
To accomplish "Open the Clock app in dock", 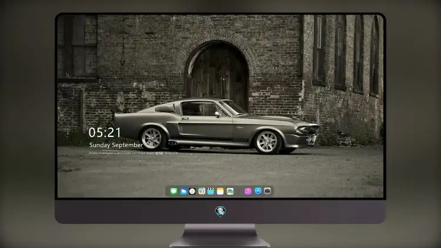I will point(192,191).
